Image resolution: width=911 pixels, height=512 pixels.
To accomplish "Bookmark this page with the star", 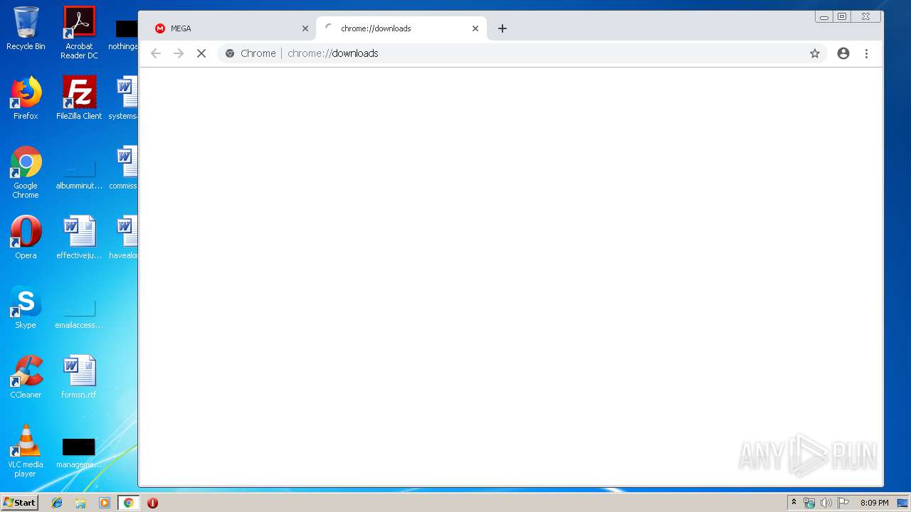I will click(x=815, y=53).
